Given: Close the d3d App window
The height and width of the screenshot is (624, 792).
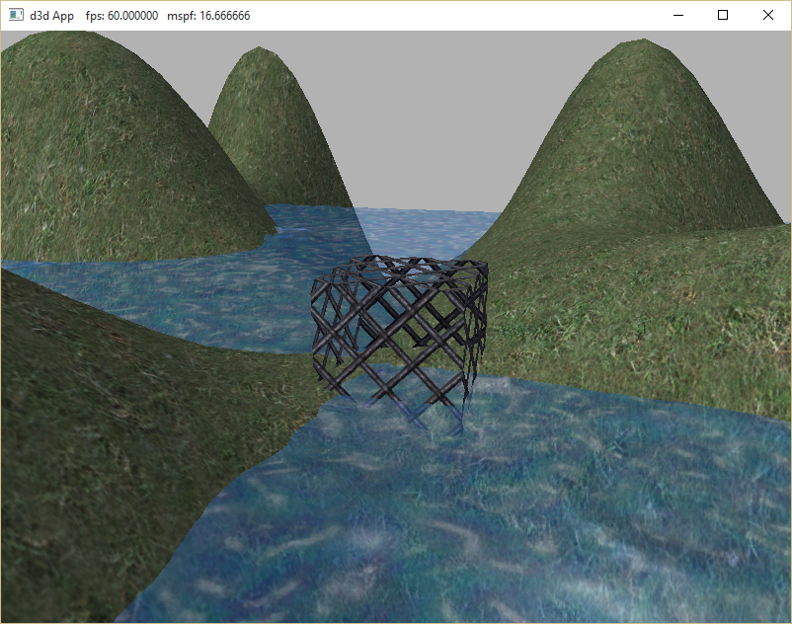Looking at the screenshot, I should 768,16.
